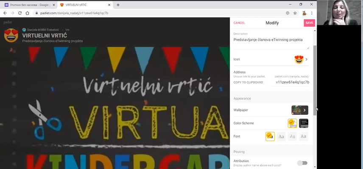Close the VIRTUELNI VRTIĆ tab

(109, 5)
